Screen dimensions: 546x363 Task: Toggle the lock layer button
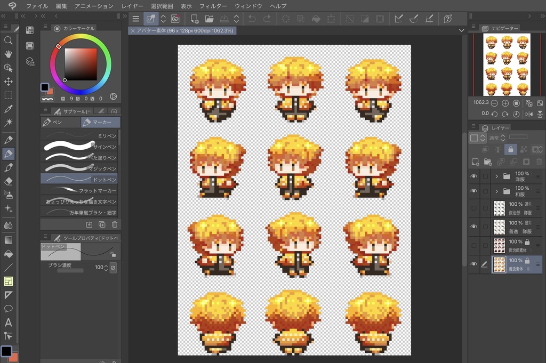(x=510, y=150)
